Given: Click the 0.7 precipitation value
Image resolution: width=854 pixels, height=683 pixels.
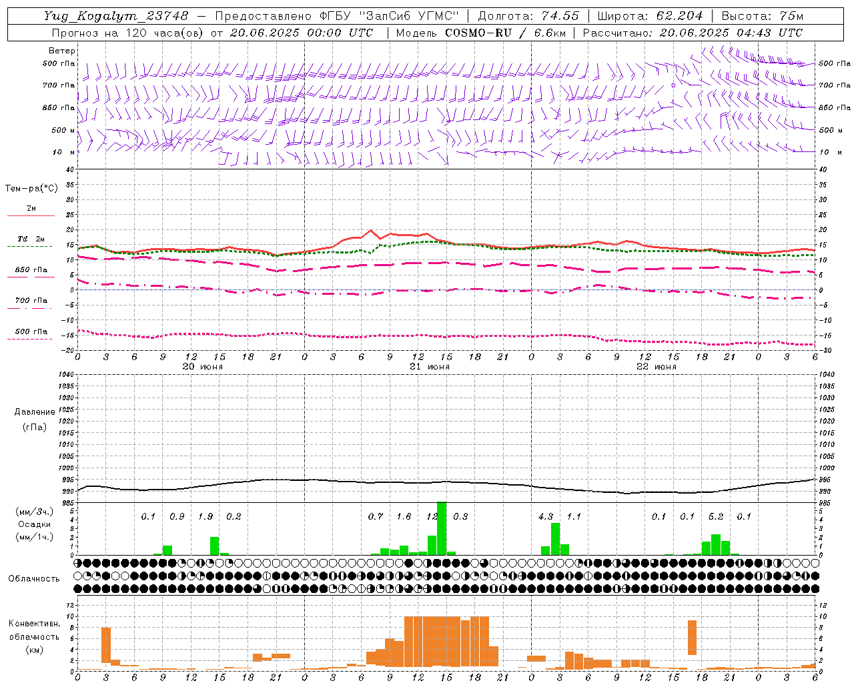Looking at the screenshot, I should [376, 516].
